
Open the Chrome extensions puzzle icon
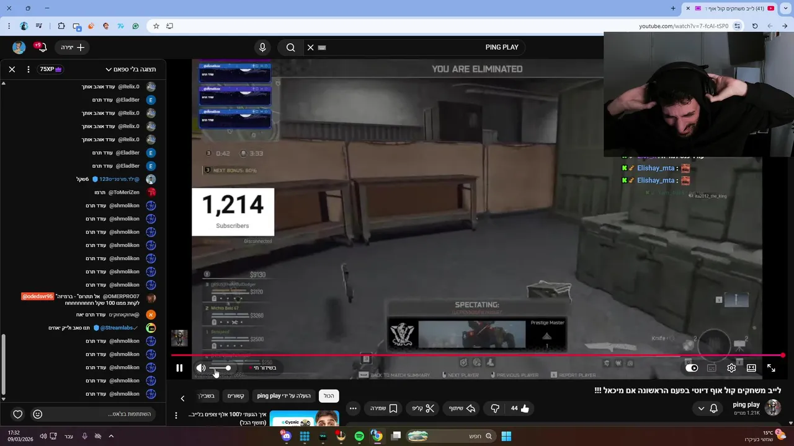(61, 26)
